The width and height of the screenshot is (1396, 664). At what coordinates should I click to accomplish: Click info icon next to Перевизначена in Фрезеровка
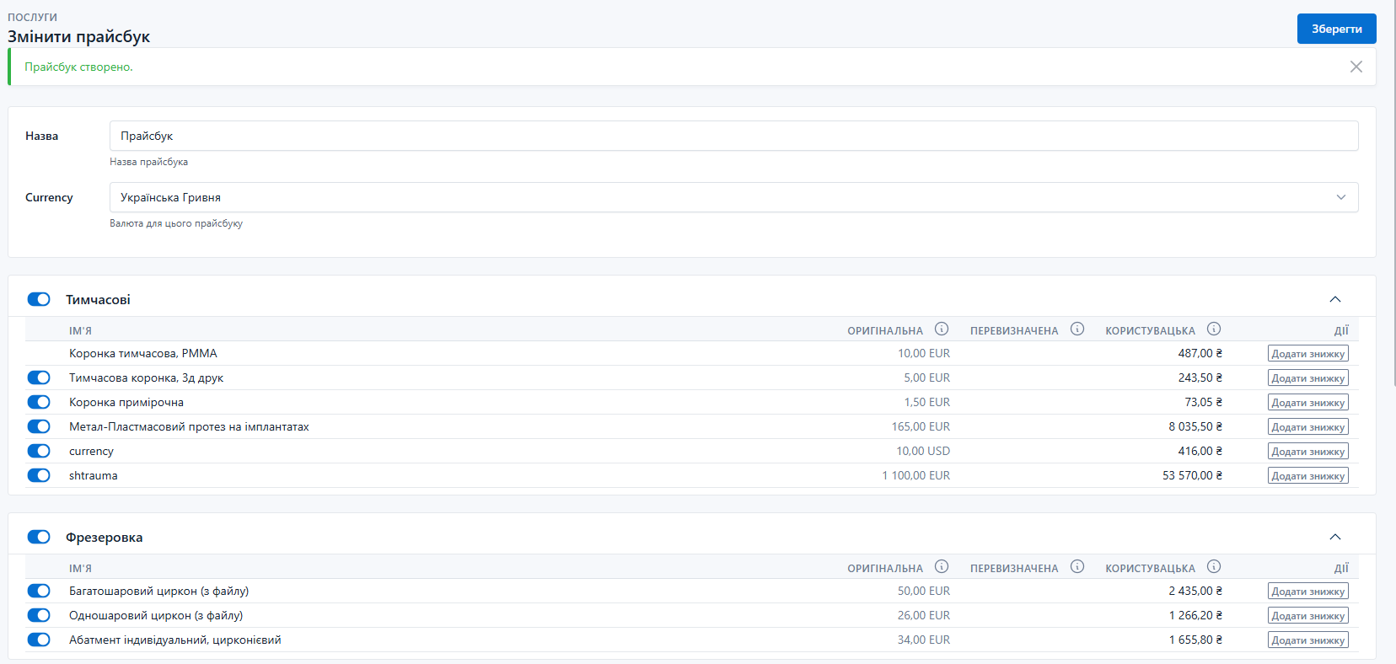[1077, 567]
